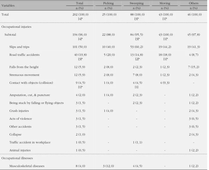Select musculoskeletal total '8 (4.0)'
The image size is (209, 170).
click(80, 166)
